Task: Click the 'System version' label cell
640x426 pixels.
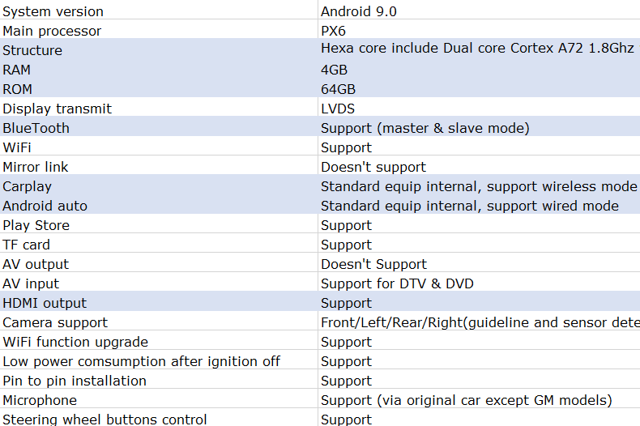Action: click(x=53, y=11)
